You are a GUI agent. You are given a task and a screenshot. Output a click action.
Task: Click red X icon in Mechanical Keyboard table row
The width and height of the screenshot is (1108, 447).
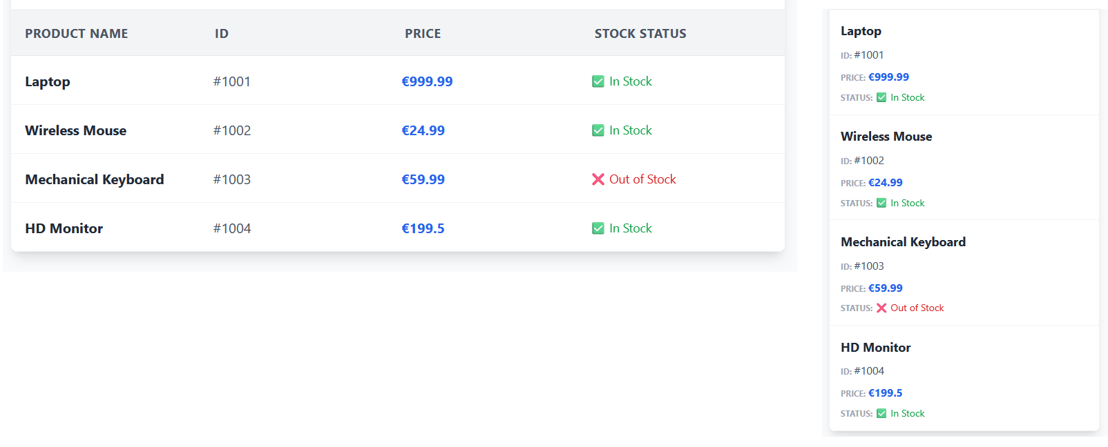click(x=598, y=179)
